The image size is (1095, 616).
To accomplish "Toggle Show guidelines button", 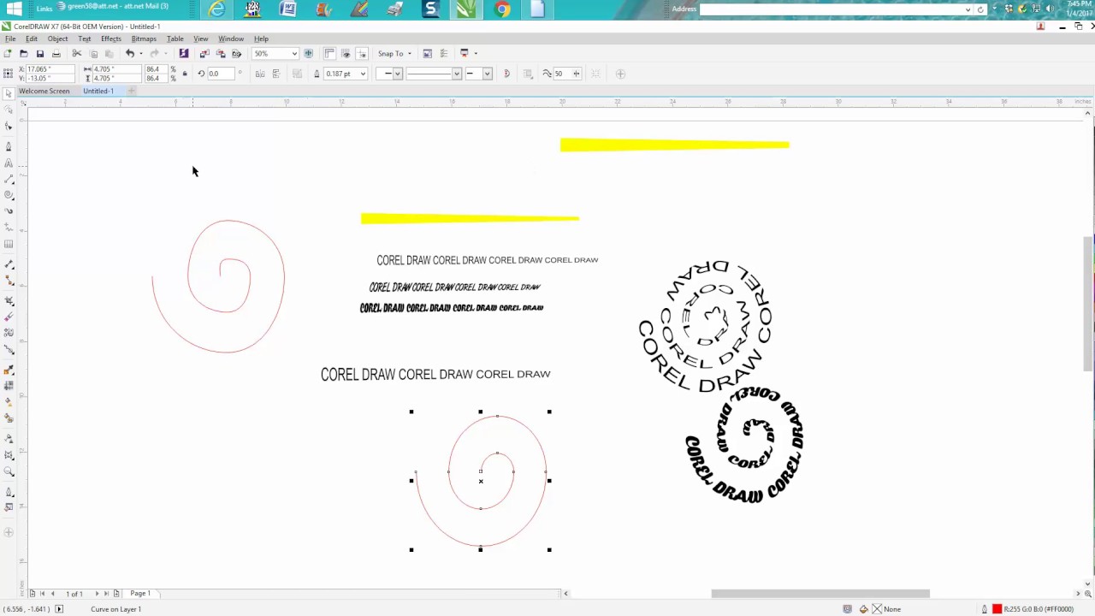I will [362, 53].
